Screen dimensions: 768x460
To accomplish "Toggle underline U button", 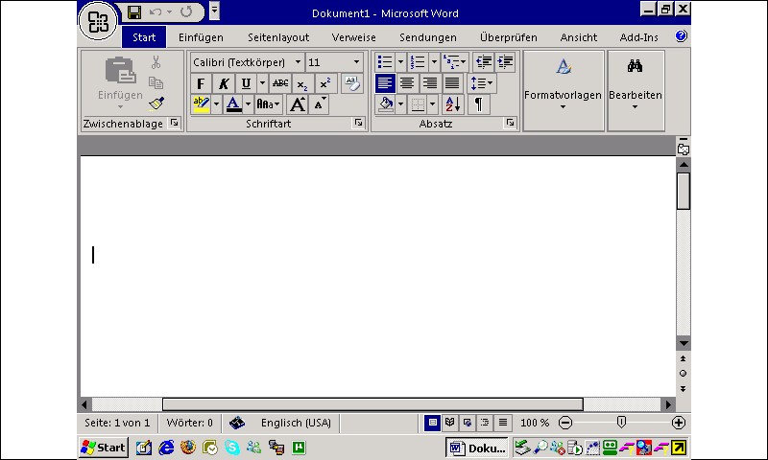I will tap(246, 83).
